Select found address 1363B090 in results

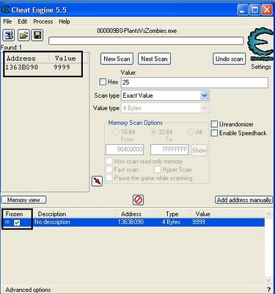click(22, 67)
